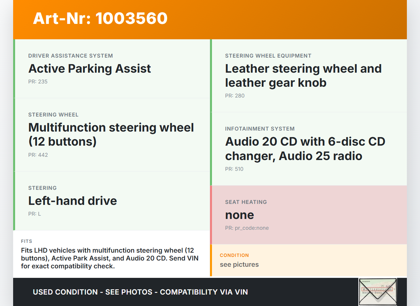This screenshot has width=420, height=306.
Task: Click the Used Condition footer banner text
Action: point(140,292)
